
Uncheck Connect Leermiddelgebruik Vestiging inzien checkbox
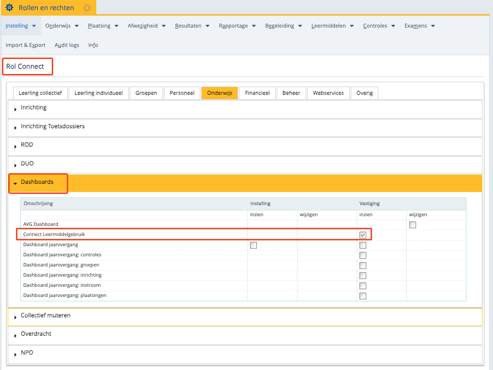click(x=363, y=235)
